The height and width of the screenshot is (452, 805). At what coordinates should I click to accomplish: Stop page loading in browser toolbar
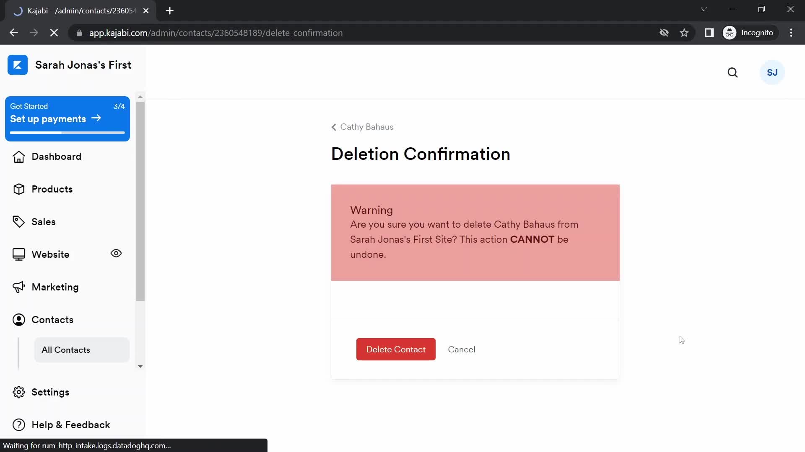pyautogui.click(x=54, y=33)
